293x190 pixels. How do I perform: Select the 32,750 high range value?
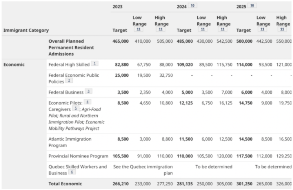[166, 75]
